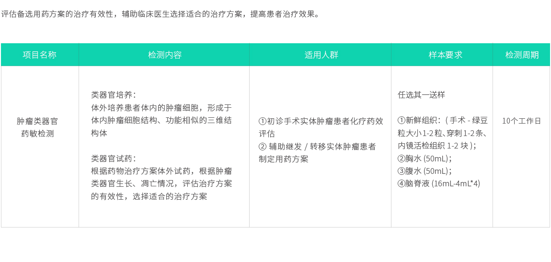The width and height of the screenshot is (551, 262).
Task: Click the ④脑脊液 (16mL-4mL*4) entry
Action: click(439, 183)
